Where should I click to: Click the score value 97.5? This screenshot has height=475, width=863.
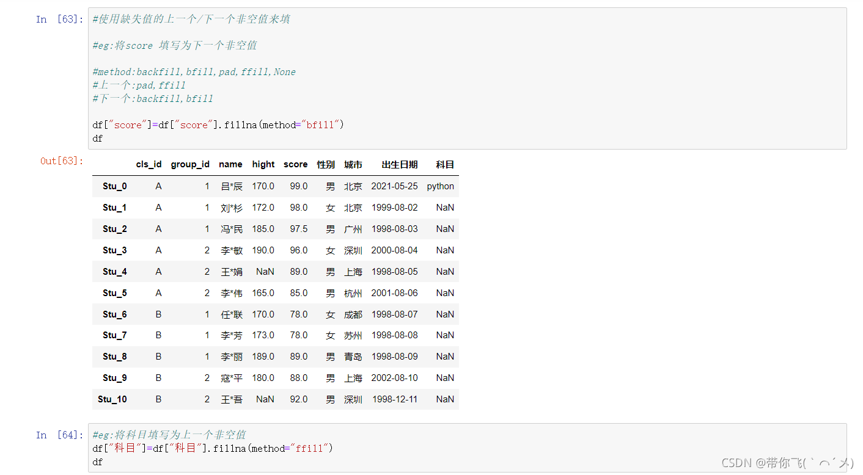[x=299, y=229]
